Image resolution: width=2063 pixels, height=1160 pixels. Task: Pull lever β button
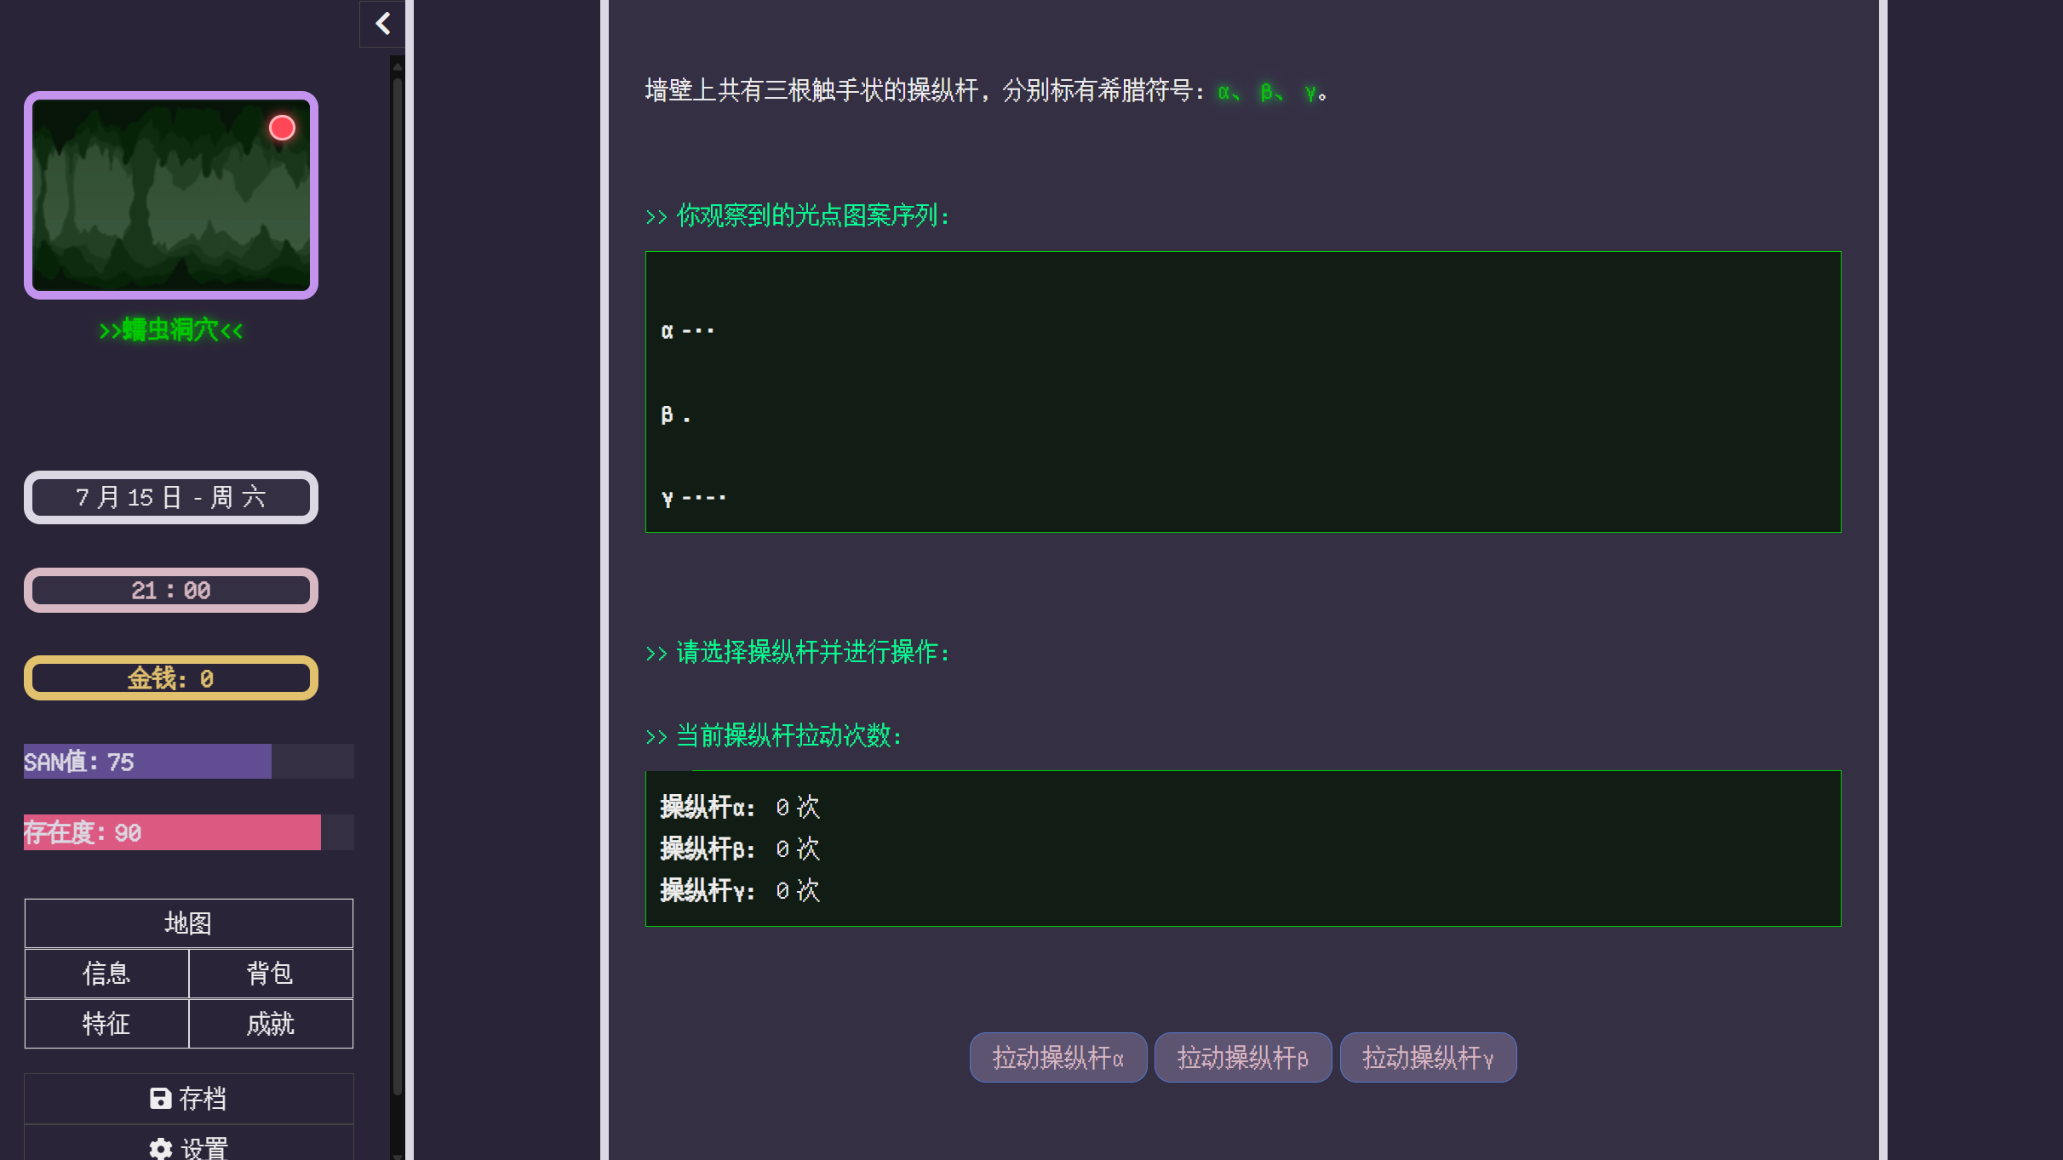pos(1242,1058)
